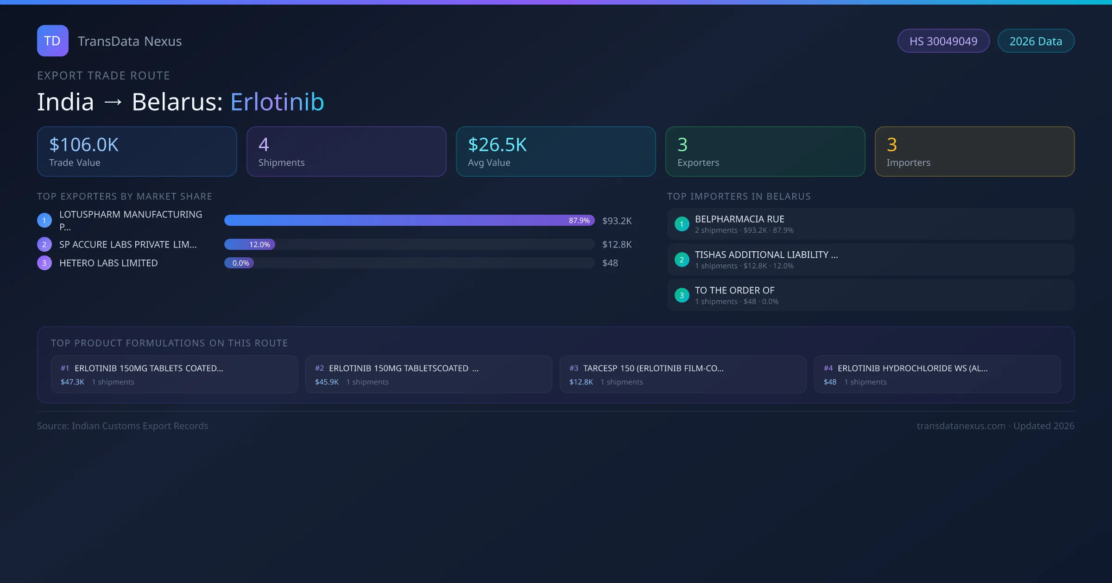The width and height of the screenshot is (1112, 583).
Task: Open the $26.5K Avg Value card
Action: [x=556, y=152]
